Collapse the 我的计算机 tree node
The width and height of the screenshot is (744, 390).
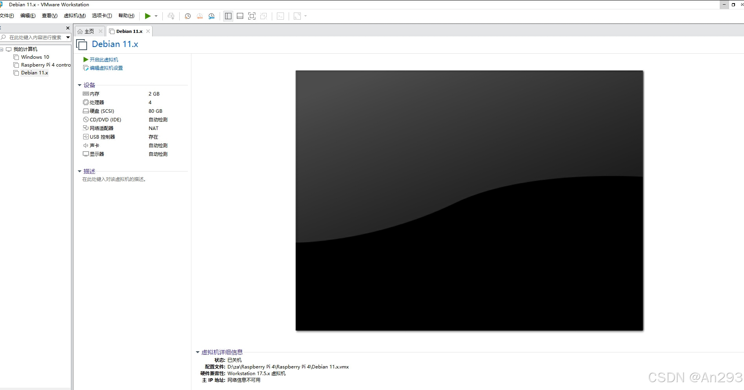[x=2, y=49]
